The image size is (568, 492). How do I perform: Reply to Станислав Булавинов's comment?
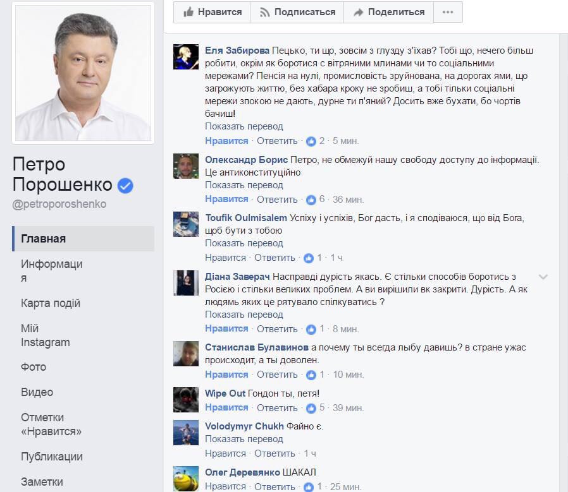tap(277, 375)
